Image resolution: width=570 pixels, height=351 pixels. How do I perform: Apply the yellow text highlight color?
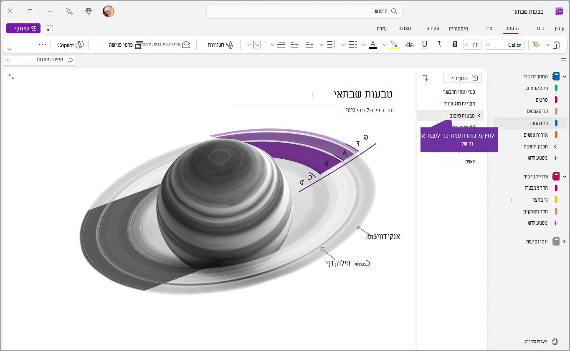tap(394, 45)
